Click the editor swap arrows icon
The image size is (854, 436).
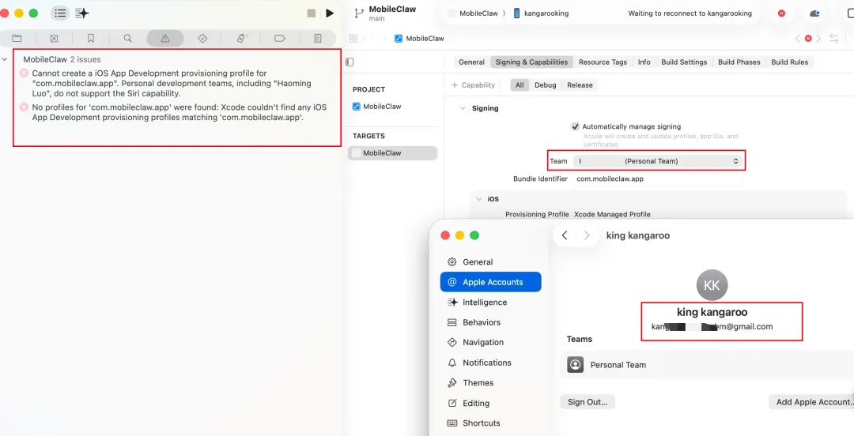pos(834,38)
